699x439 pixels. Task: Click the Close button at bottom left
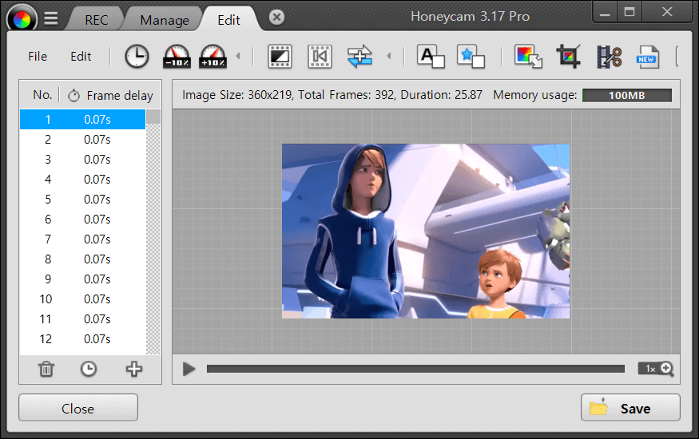pos(78,408)
